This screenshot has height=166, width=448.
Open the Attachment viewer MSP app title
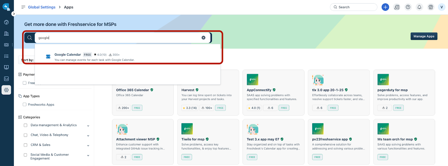click(x=136, y=139)
